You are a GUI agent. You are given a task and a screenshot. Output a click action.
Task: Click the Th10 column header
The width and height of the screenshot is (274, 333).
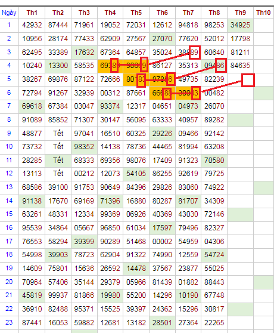coord(263,13)
